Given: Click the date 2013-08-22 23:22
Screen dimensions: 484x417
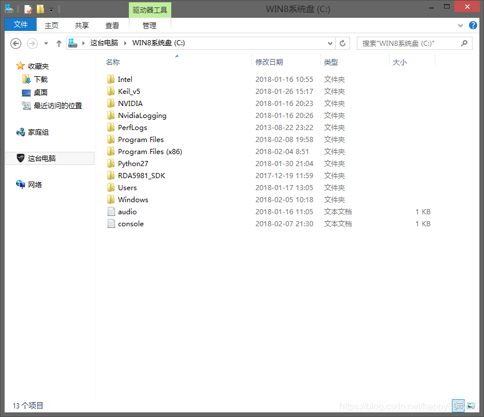Looking at the screenshot, I should tap(284, 128).
